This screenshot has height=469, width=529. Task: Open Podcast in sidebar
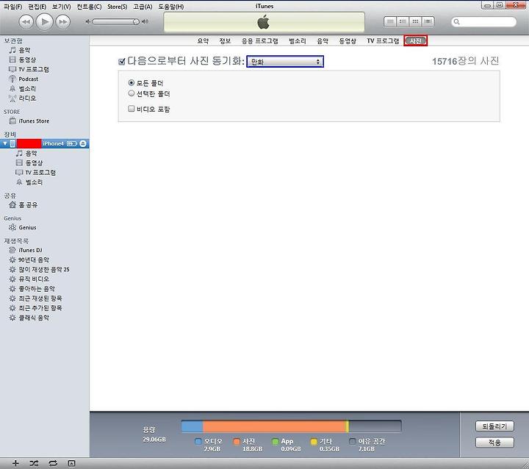(29, 79)
